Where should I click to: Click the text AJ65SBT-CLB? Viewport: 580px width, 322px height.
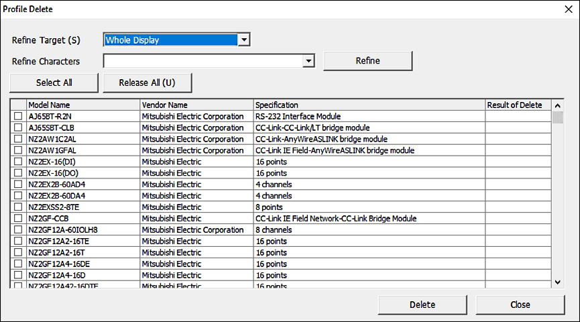click(x=51, y=127)
